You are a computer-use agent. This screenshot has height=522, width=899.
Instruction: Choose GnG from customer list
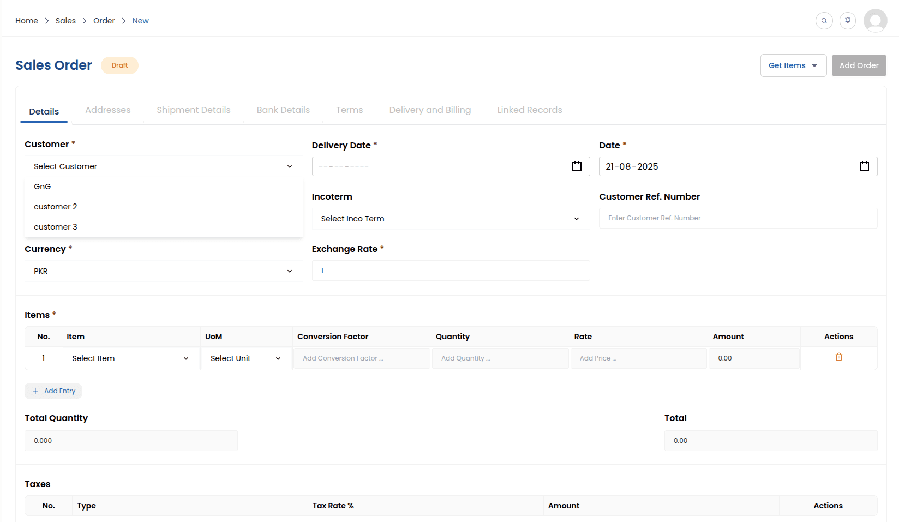click(x=43, y=187)
